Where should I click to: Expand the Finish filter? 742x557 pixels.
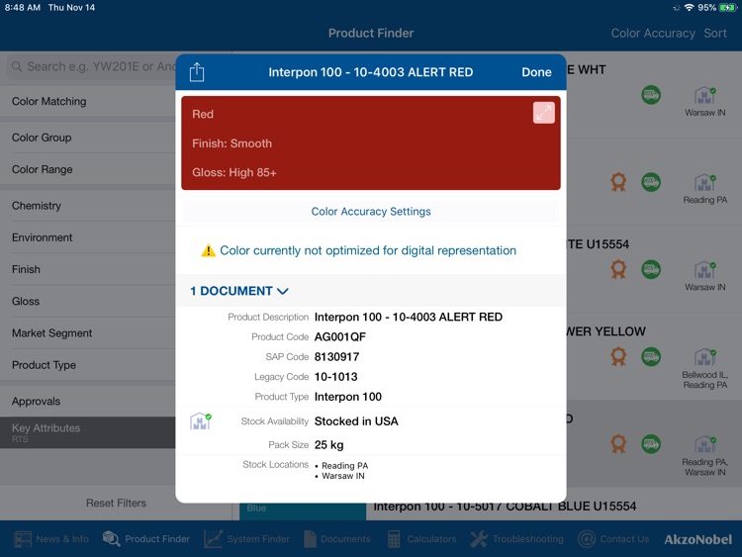[x=87, y=269]
